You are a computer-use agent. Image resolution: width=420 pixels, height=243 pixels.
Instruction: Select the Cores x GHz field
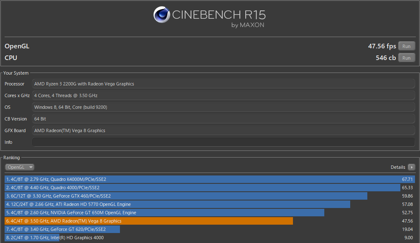[224, 95]
